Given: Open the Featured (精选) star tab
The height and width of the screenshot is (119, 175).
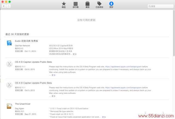Looking at the screenshot, I should [64, 5].
